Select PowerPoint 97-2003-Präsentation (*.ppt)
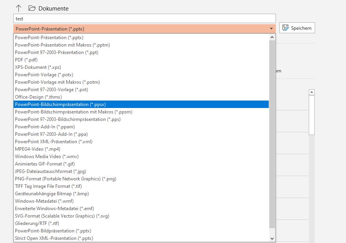Viewport: 346px width, 243px height. (x=141, y=52)
